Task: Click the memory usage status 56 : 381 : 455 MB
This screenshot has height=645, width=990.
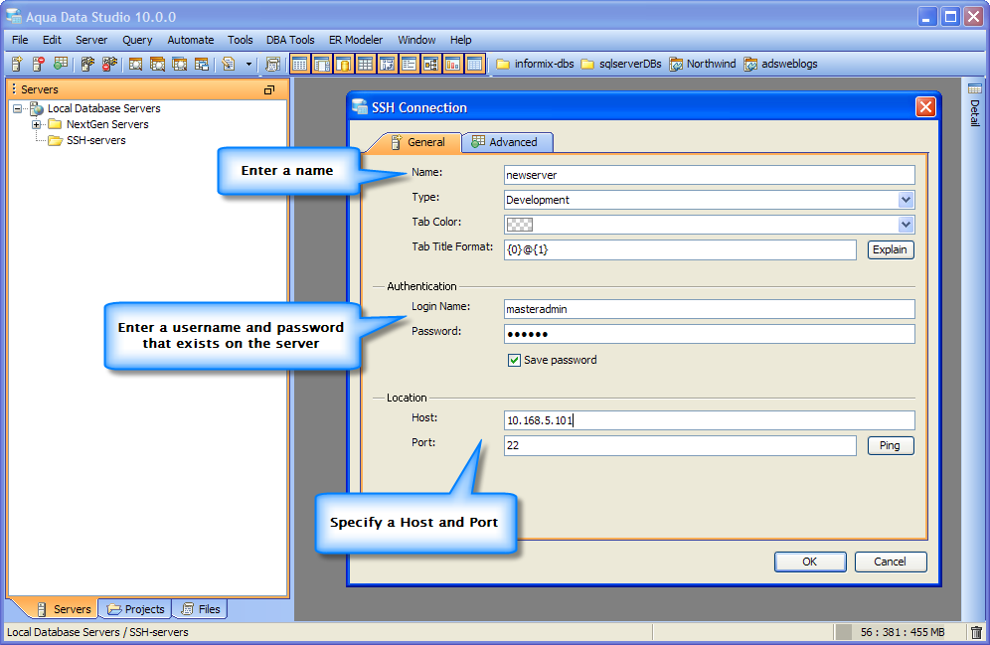Action: click(903, 632)
